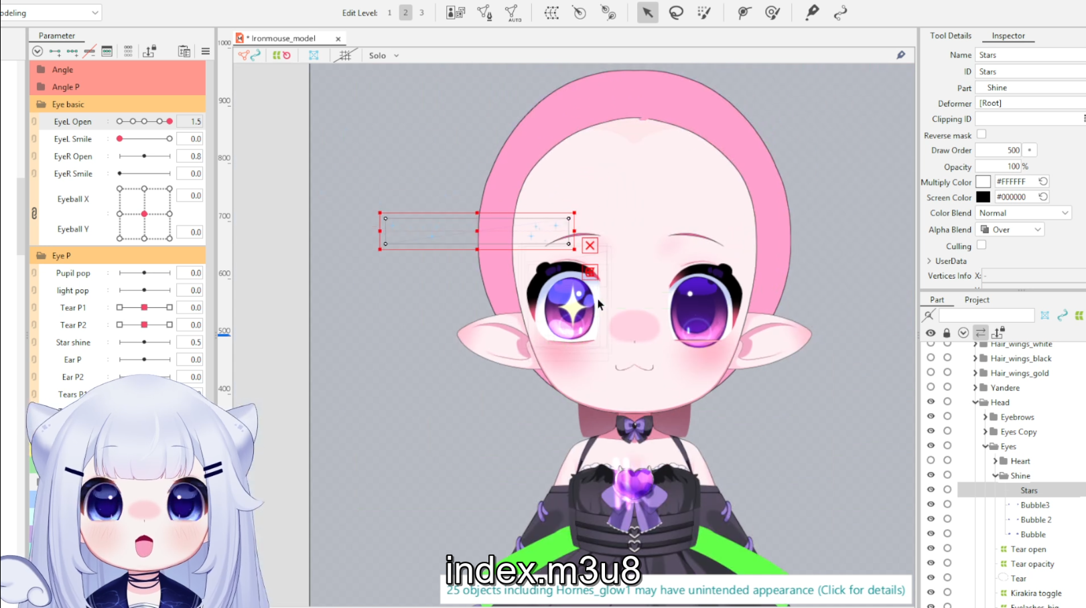
Task: Toggle visibility of Tear open
Action: [931, 548]
